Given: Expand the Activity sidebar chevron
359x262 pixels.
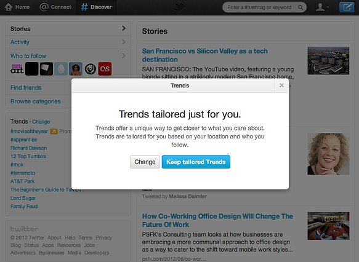Looking at the screenshot, I should click(124, 42).
